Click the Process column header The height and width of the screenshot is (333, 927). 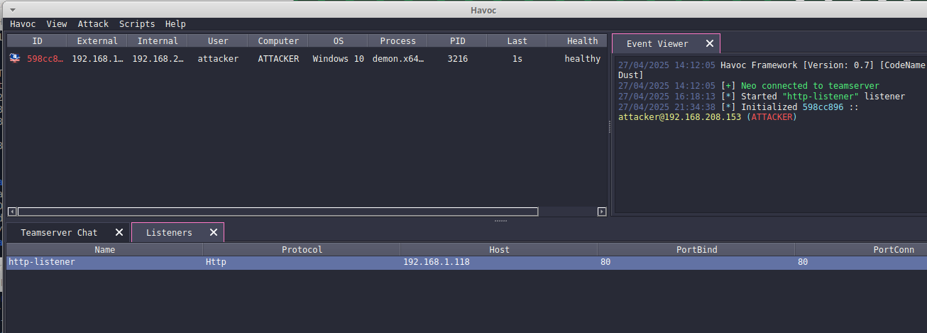point(397,40)
